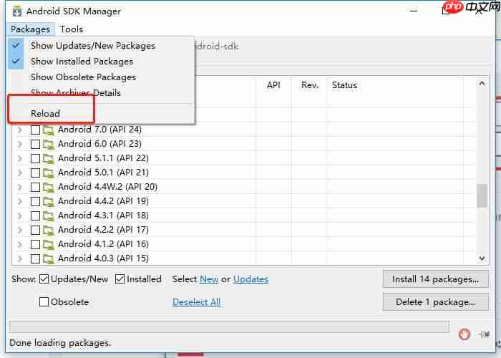Uncheck the Installed show filter
Screen dimensions: 501x358
click(120, 279)
